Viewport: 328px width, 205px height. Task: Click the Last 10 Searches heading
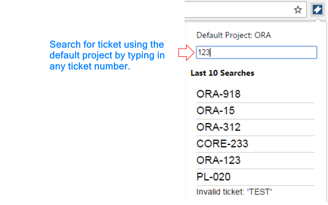(222, 73)
